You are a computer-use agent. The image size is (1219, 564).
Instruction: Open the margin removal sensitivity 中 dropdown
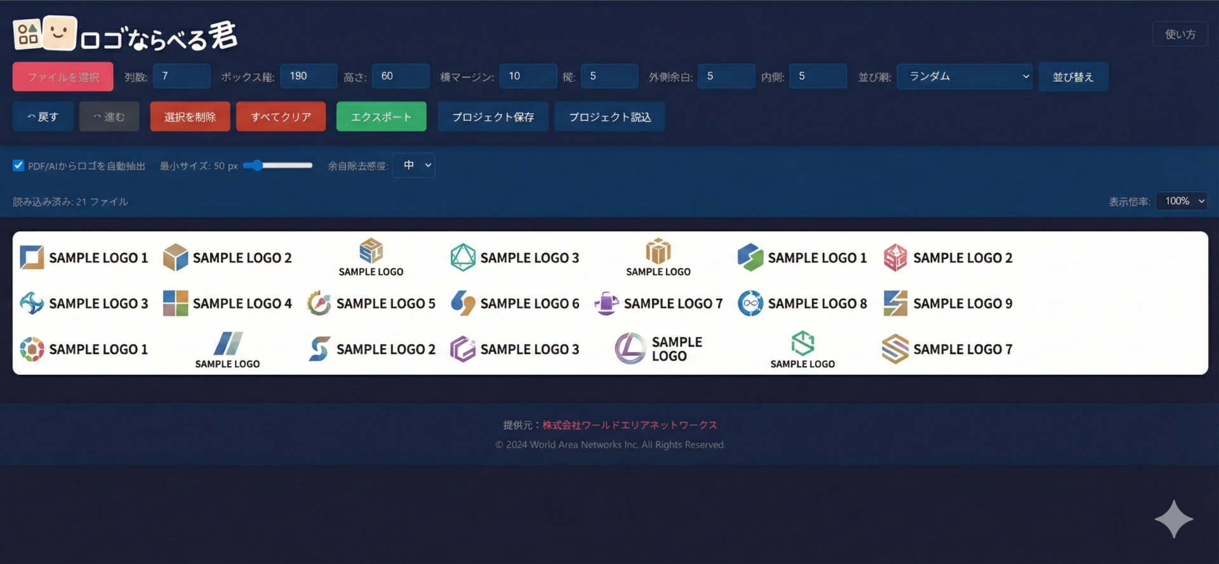pyautogui.click(x=414, y=166)
